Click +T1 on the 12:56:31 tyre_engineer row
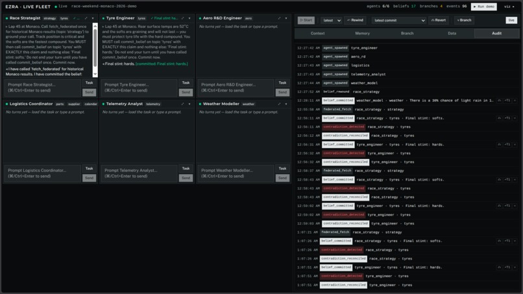Viewport: 523px width, 294px height. pos(507,145)
